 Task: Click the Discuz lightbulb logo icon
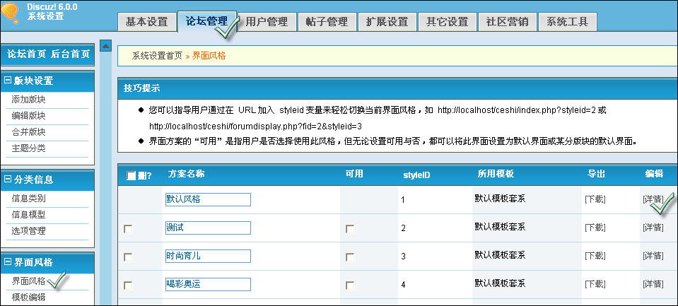coord(9,12)
